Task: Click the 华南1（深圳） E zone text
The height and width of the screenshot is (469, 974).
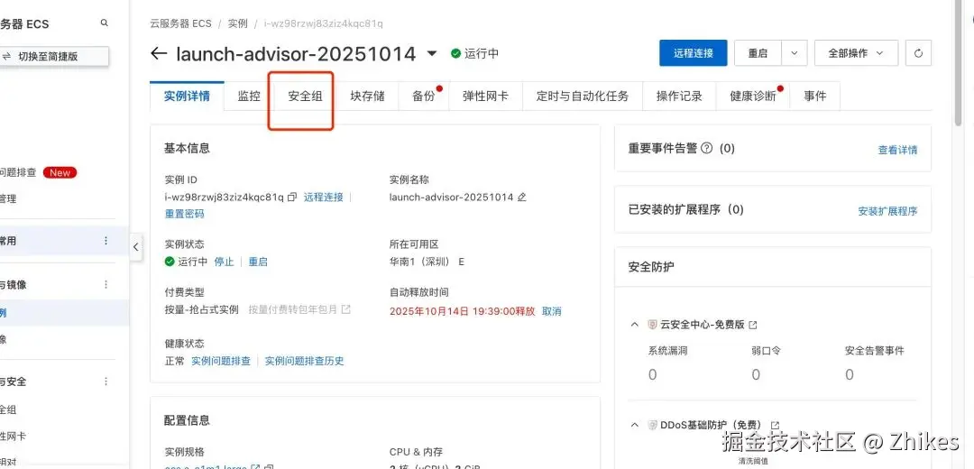Action: (427, 262)
